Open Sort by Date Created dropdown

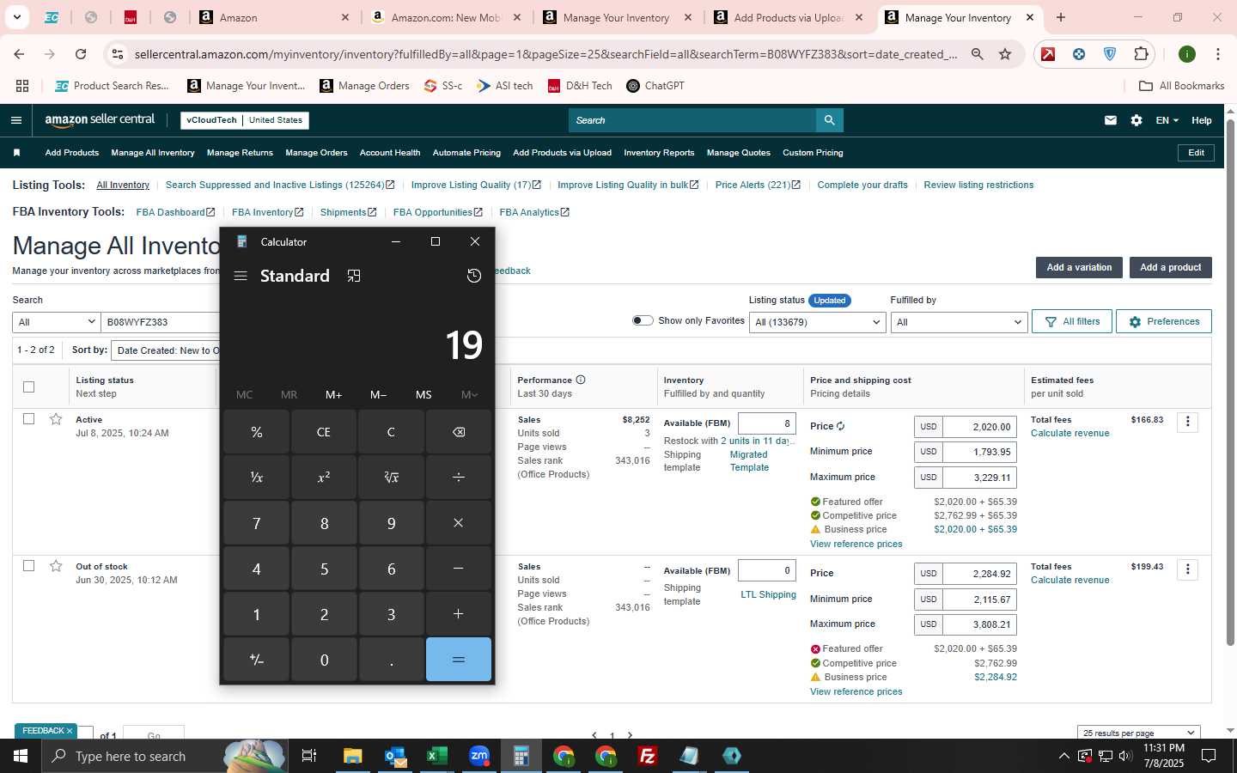pyautogui.click(x=166, y=350)
